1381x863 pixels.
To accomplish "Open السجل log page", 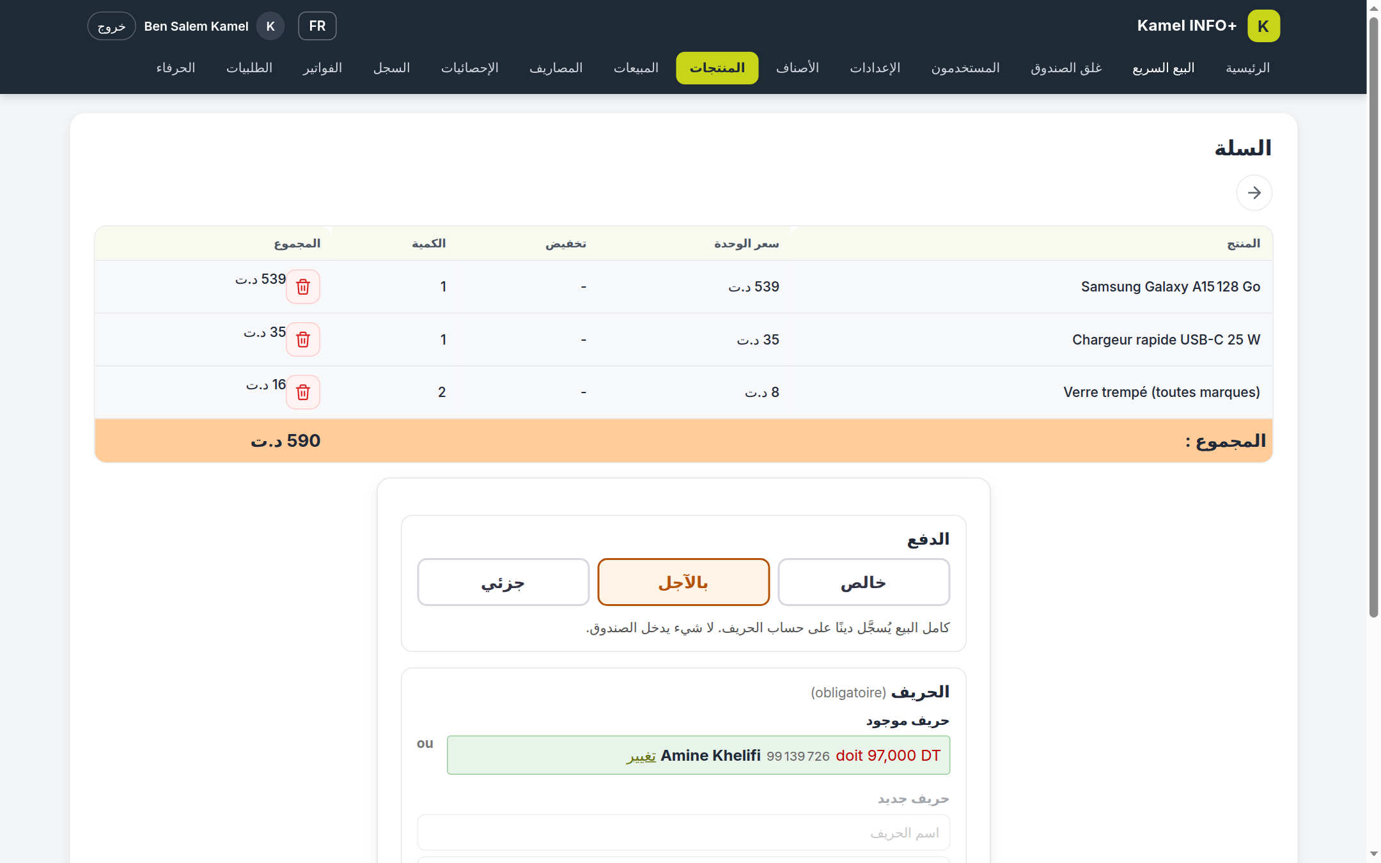I will pos(392,68).
